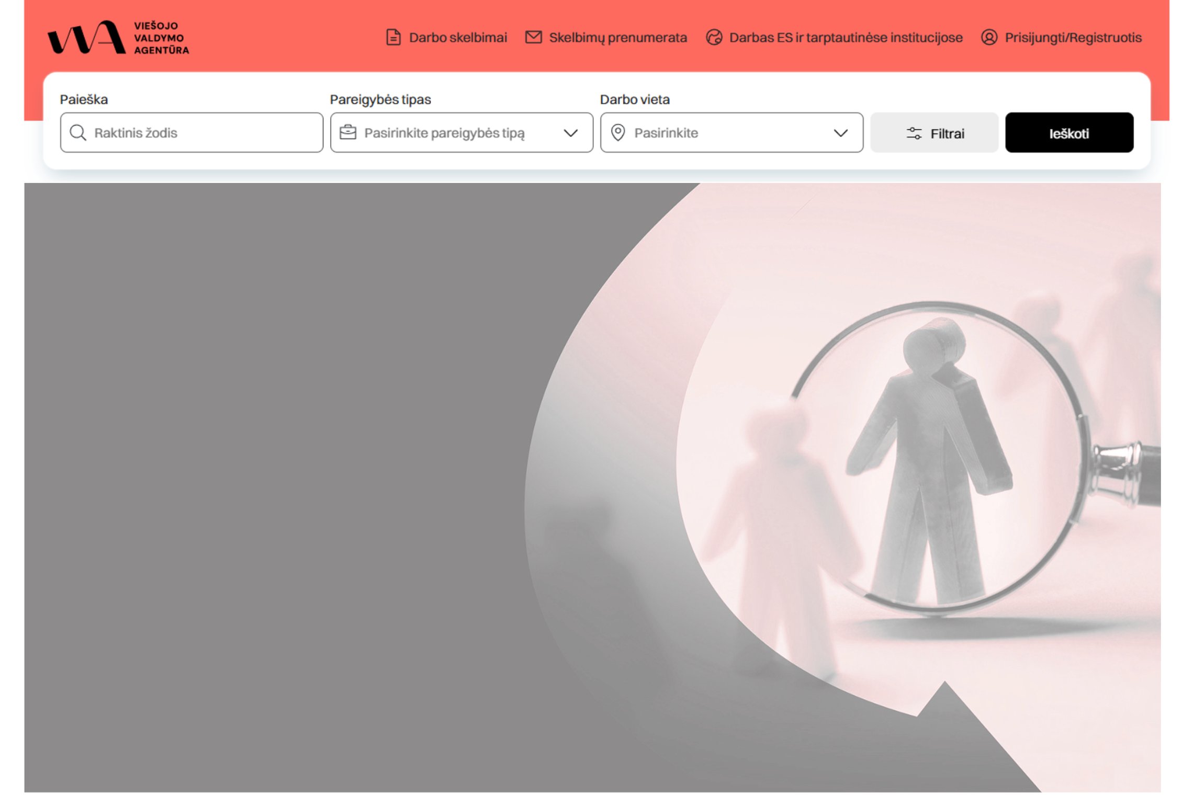
Task: Expand the Darbo vieta dropdown chevron
Action: (841, 133)
